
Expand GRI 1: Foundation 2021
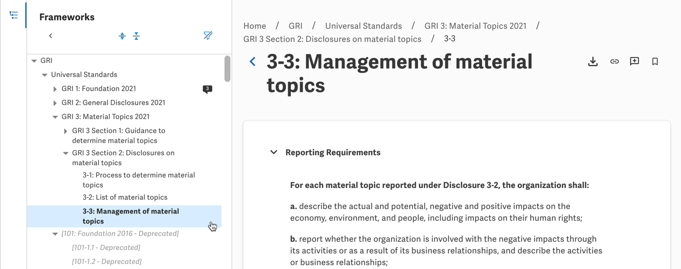click(x=55, y=89)
